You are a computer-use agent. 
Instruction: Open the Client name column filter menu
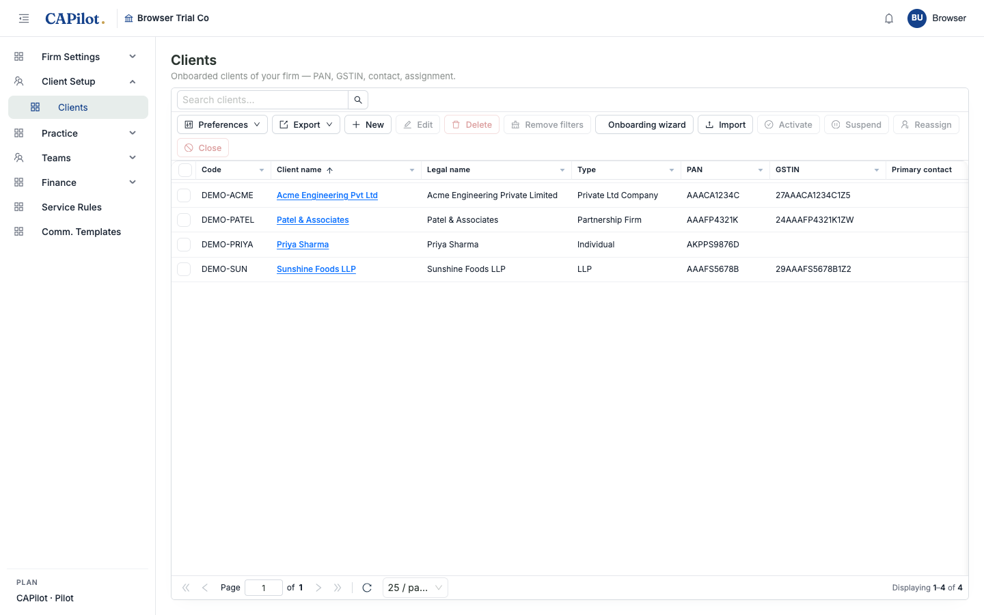click(x=412, y=170)
